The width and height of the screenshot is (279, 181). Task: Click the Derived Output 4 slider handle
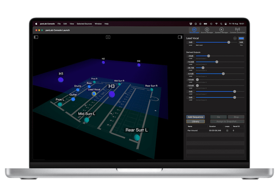(223, 74)
